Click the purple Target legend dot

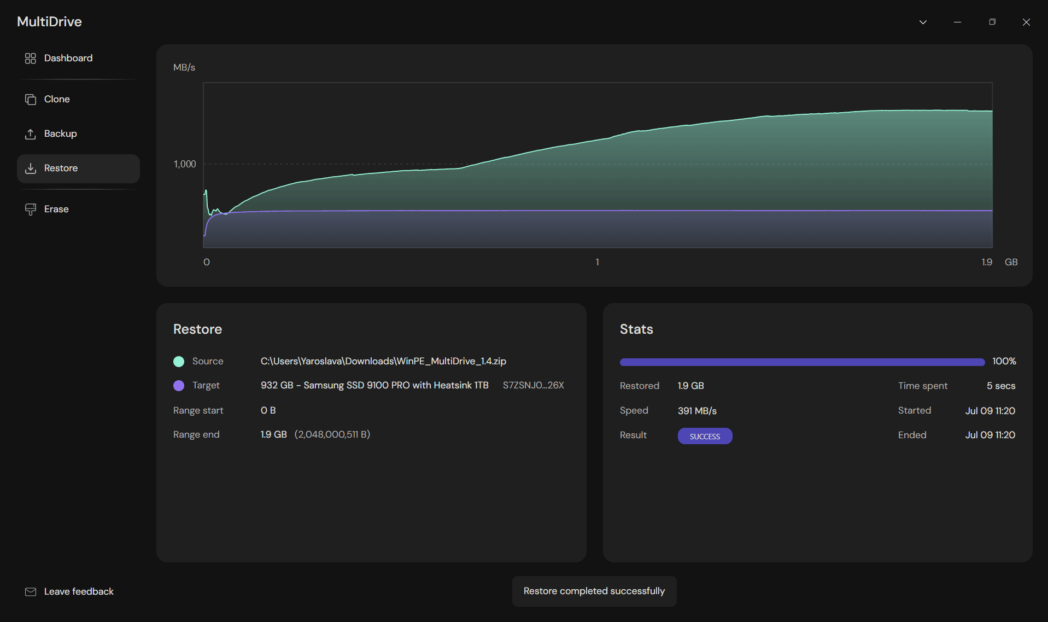coord(179,386)
